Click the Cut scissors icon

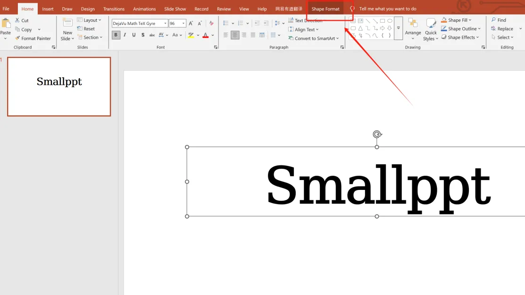click(17, 20)
